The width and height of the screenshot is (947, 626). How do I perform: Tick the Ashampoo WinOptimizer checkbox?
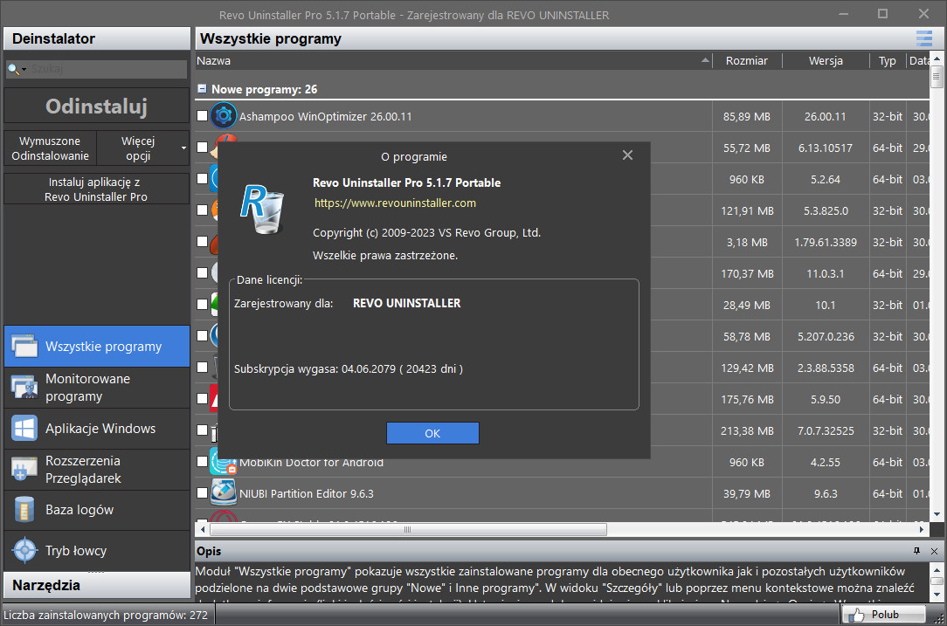click(x=203, y=115)
